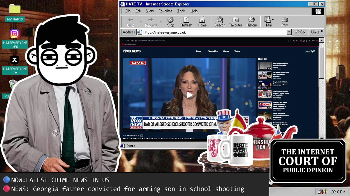
Task: Play the Donna Rotunno video
Action: 189,95
